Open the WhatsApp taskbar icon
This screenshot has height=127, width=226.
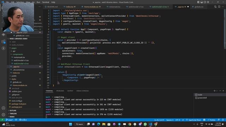(145, 124)
